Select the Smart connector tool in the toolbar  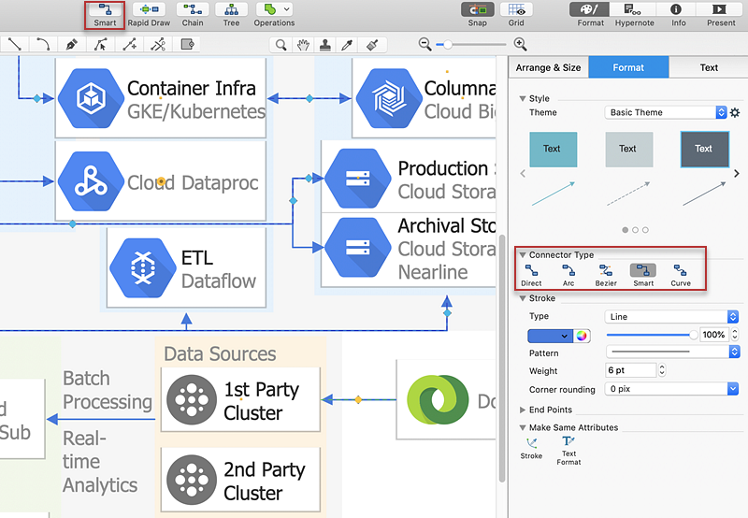click(105, 15)
